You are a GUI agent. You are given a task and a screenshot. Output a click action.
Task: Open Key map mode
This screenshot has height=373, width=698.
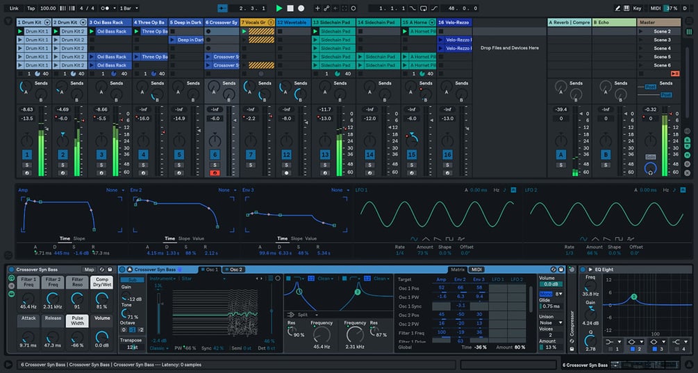tap(638, 8)
